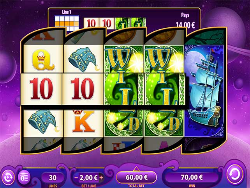Click the red 10 on reel one
This screenshot has width=250, height=188.
point(41,89)
